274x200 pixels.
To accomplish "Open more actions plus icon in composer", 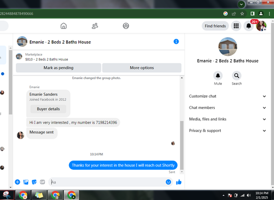I will [x=18, y=182].
